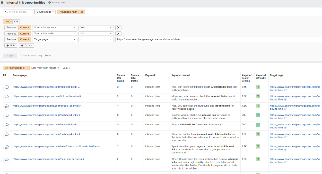Delete the Source is canonical rule
Image resolution: width=322 pixels, height=174 pixels.
coord(118,28)
